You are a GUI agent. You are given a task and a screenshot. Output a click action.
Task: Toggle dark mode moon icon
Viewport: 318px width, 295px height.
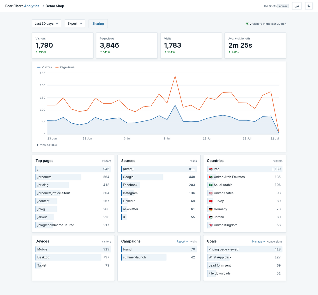pos(309,6)
